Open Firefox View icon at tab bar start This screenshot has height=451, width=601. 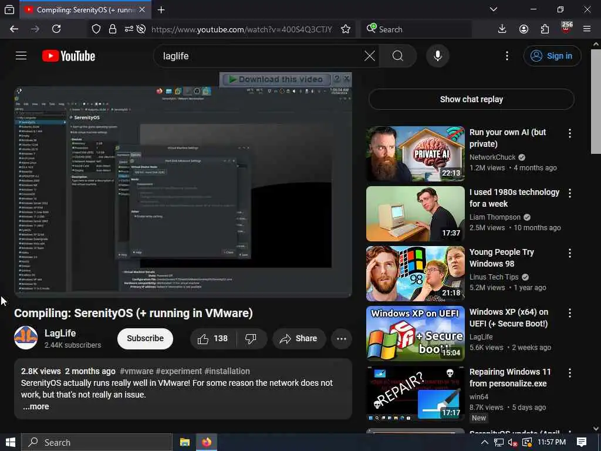[x=9, y=10]
